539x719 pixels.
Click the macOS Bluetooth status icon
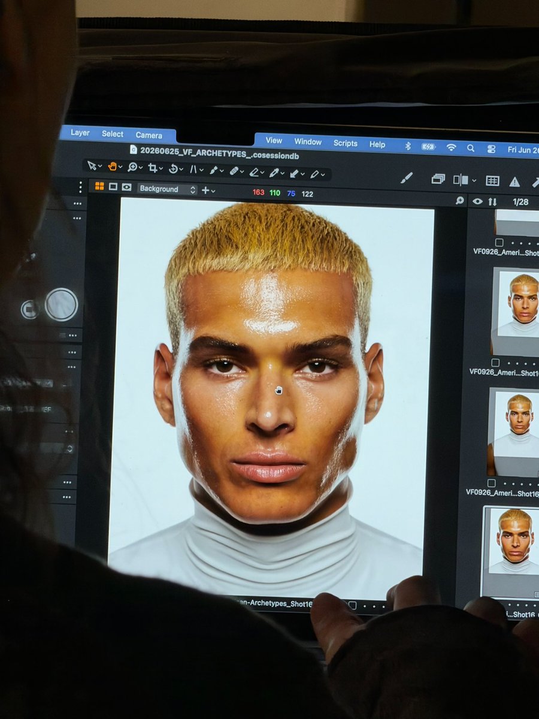click(x=408, y=146)
